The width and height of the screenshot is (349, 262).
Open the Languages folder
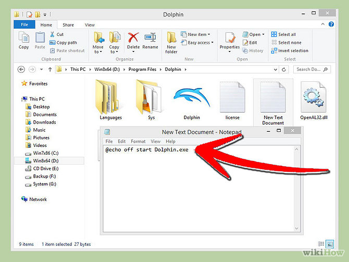click(x=110, y=100)
